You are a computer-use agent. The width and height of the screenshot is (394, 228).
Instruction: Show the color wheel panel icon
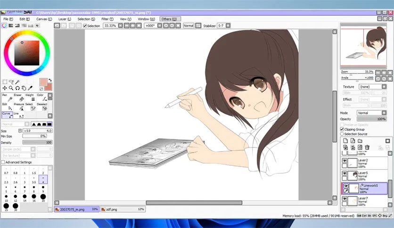[x=4, y=25]
